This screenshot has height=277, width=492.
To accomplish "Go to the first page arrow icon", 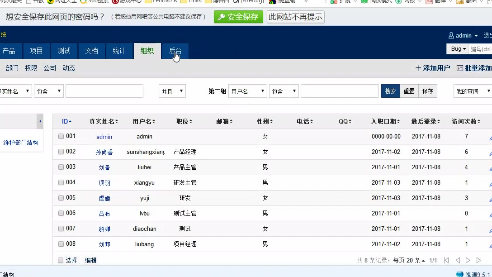I will click(x=446, y=260).
